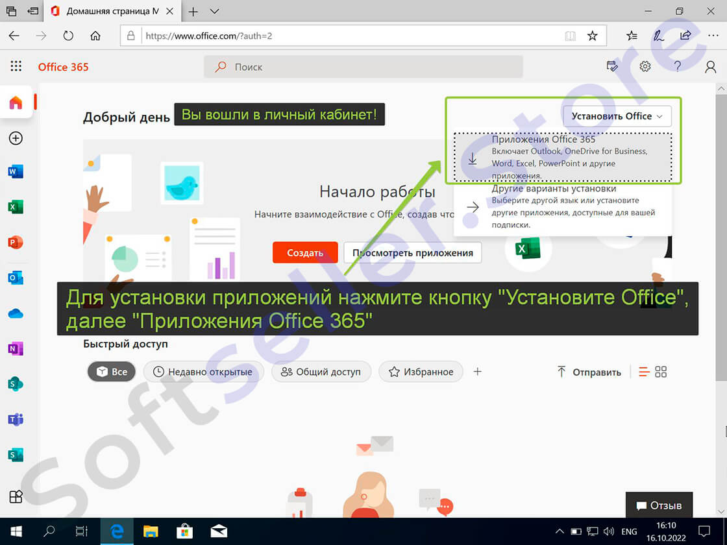
Task: Switch to grid view layout
Action: point(661,372)
